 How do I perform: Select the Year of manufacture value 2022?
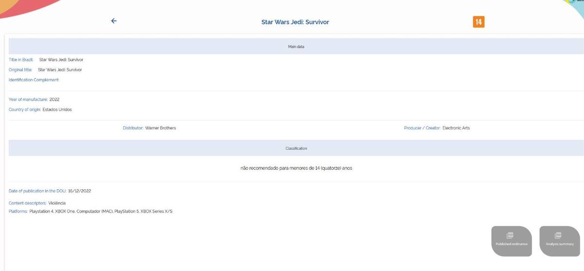[x=55, y=99]
